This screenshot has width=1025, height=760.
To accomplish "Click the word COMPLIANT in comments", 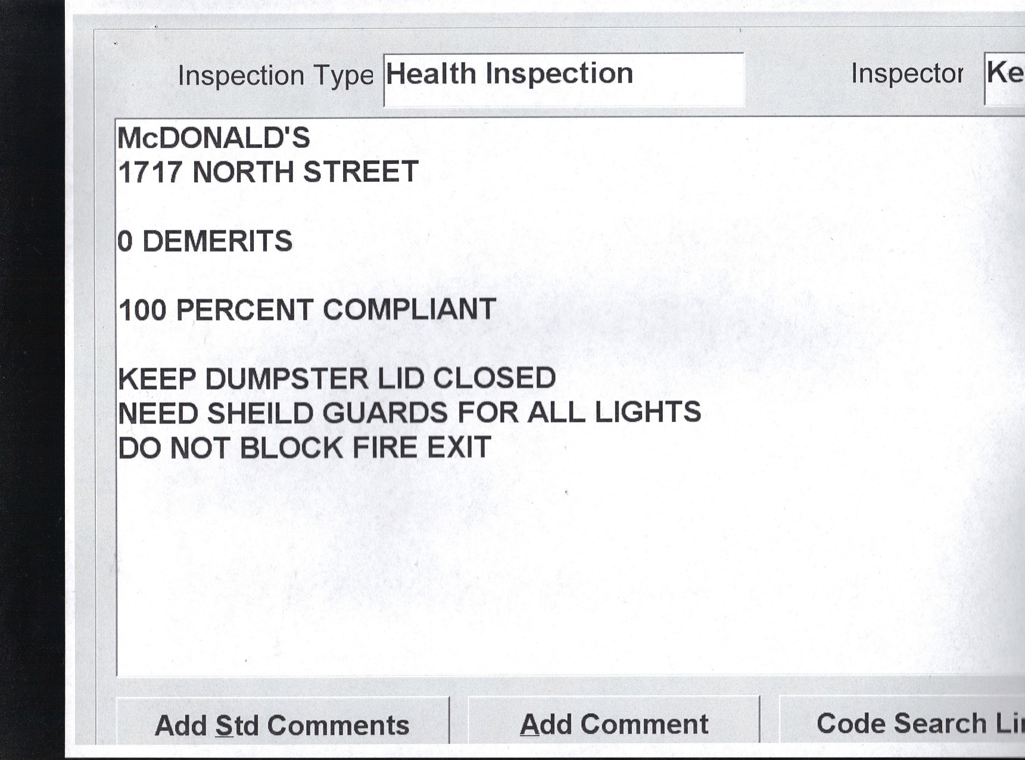I will pos(409,310).
